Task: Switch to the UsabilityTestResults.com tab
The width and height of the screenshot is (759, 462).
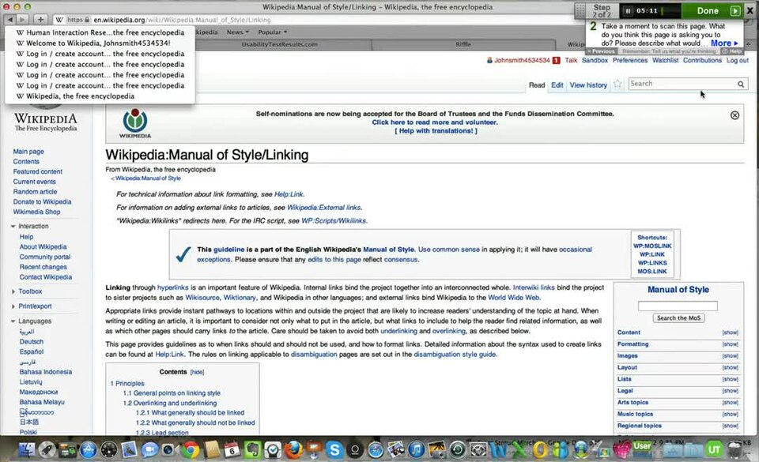Action: point(280,44)
